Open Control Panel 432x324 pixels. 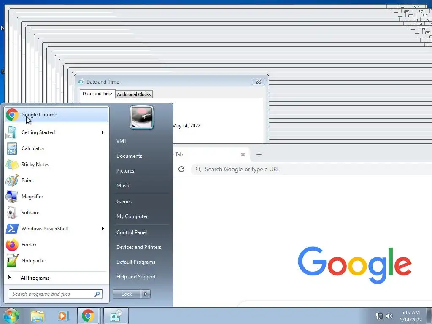pos(132,232)
